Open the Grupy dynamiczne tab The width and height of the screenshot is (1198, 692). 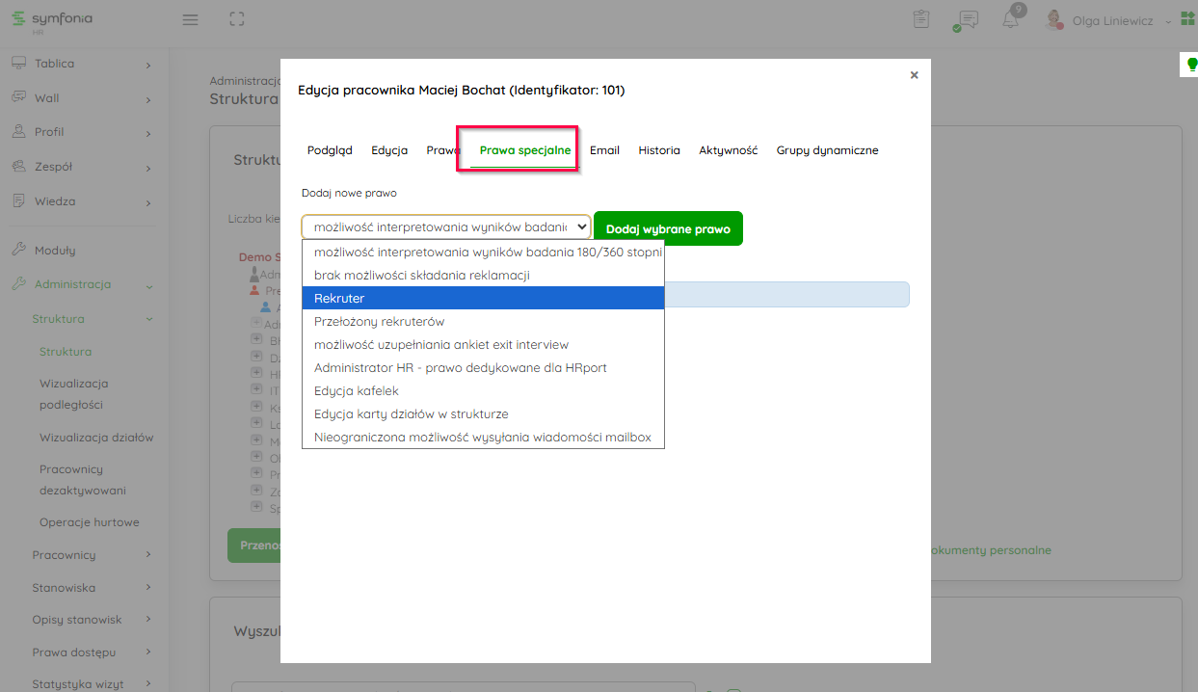click(x=827, y=150)
